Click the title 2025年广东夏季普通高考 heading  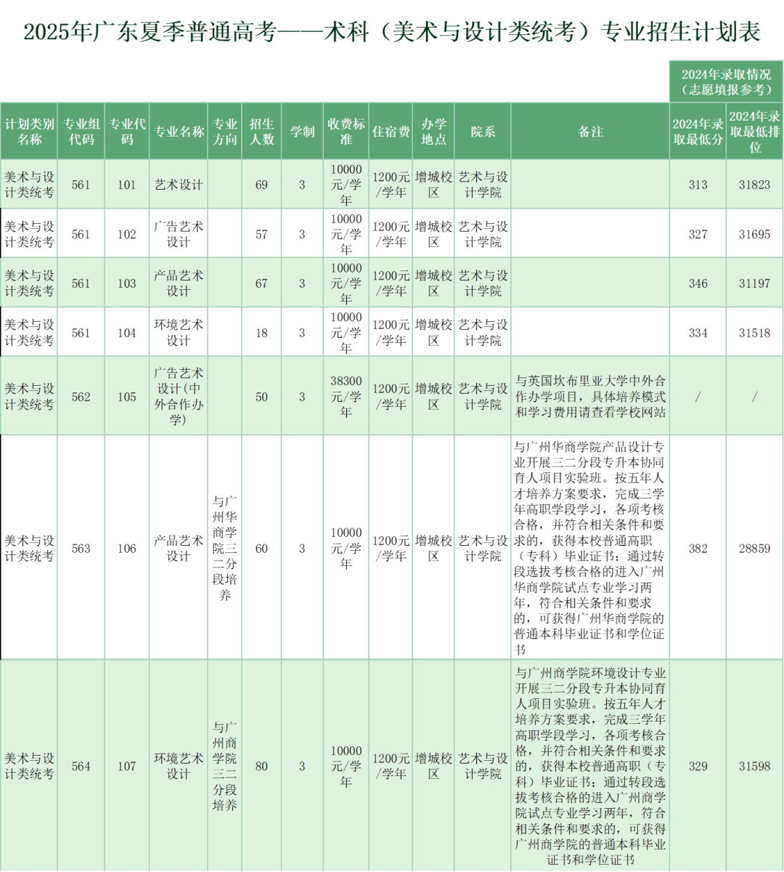[x=392, y=32]
